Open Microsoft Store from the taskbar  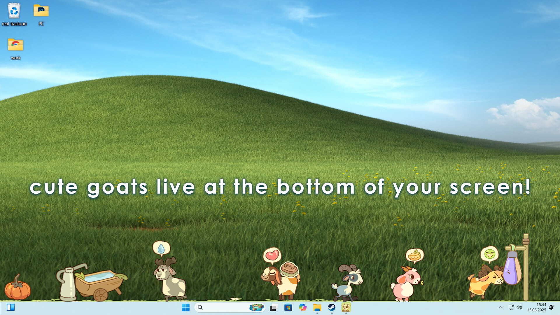tap(288, 307)
